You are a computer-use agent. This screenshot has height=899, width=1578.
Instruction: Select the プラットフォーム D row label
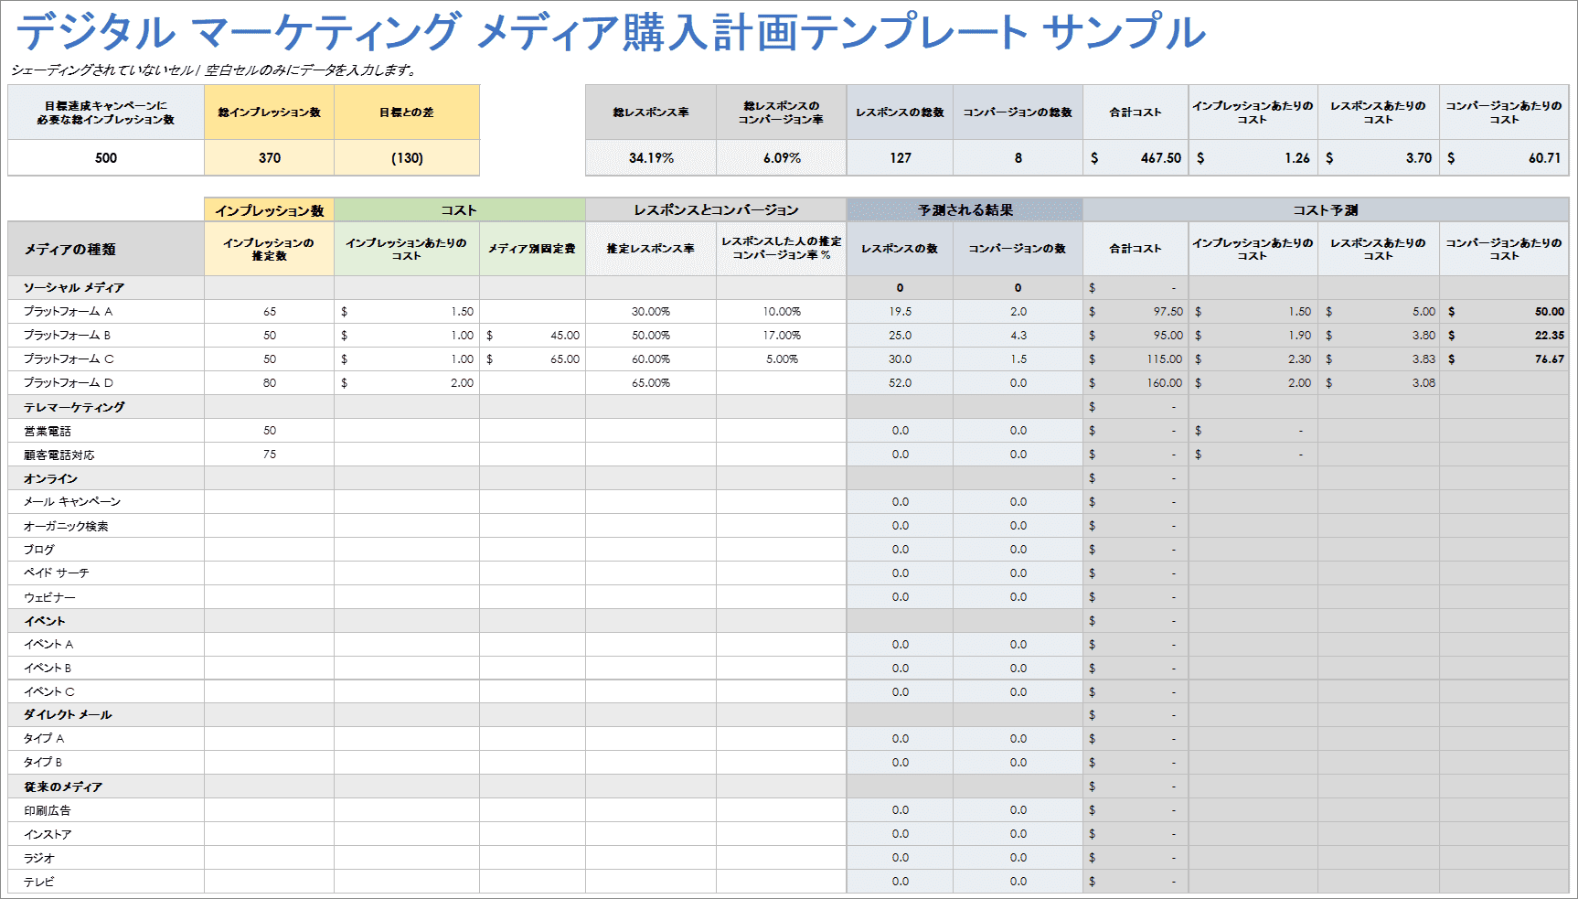(69, 382)
